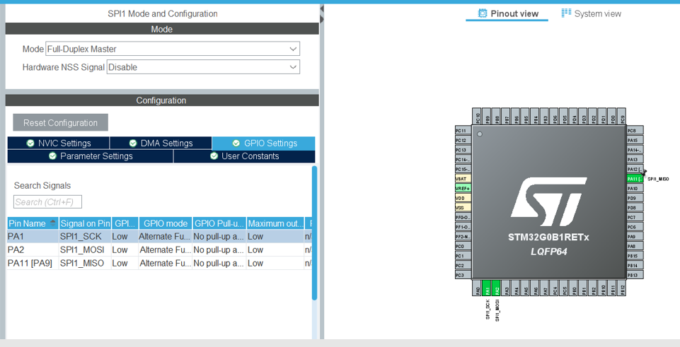The width and height of the screenshot is (680, 347).
Task: Click the vertical scrollbar of the GPIO table
Action: coord(314,233)
